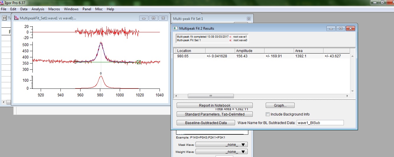Select the 156.43 amplitude value

[x=242, y=56]
